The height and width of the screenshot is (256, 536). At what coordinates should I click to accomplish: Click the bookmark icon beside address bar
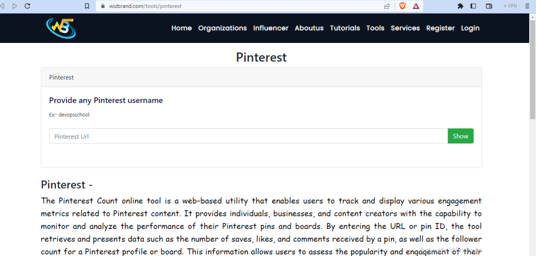tap(87, 6)
